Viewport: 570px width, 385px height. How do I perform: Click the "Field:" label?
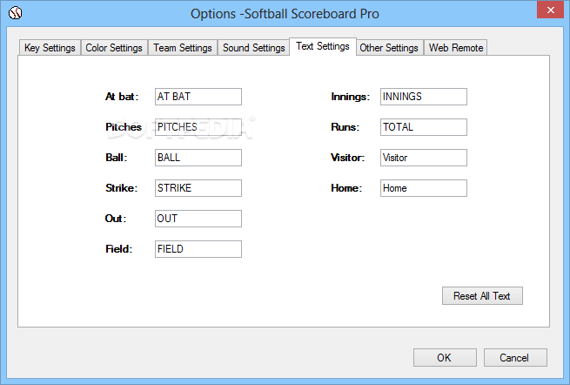(x=119, y=249)
